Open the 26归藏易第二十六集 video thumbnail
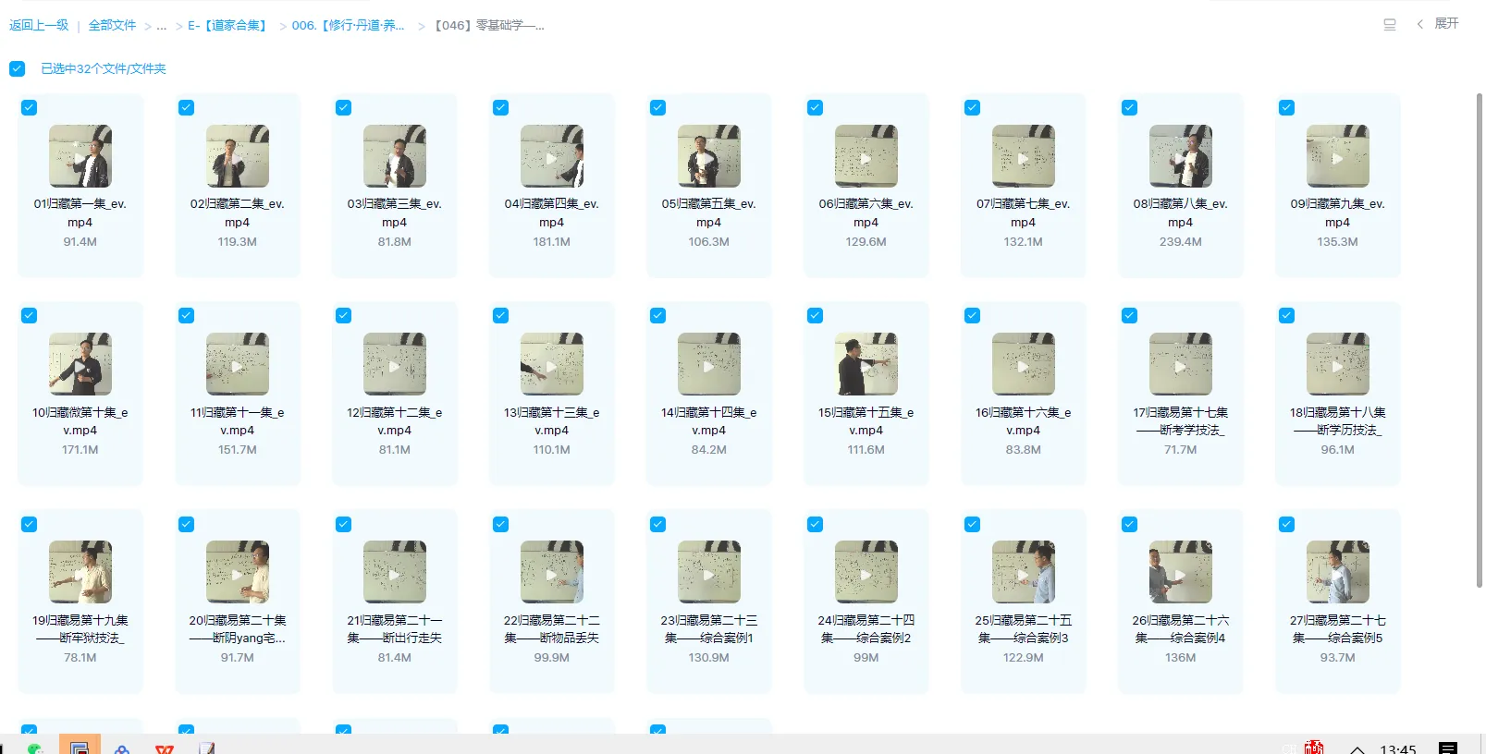The height and width of the screenshot is (754, 1486). pyautogui.click(x=1181, y=572)
